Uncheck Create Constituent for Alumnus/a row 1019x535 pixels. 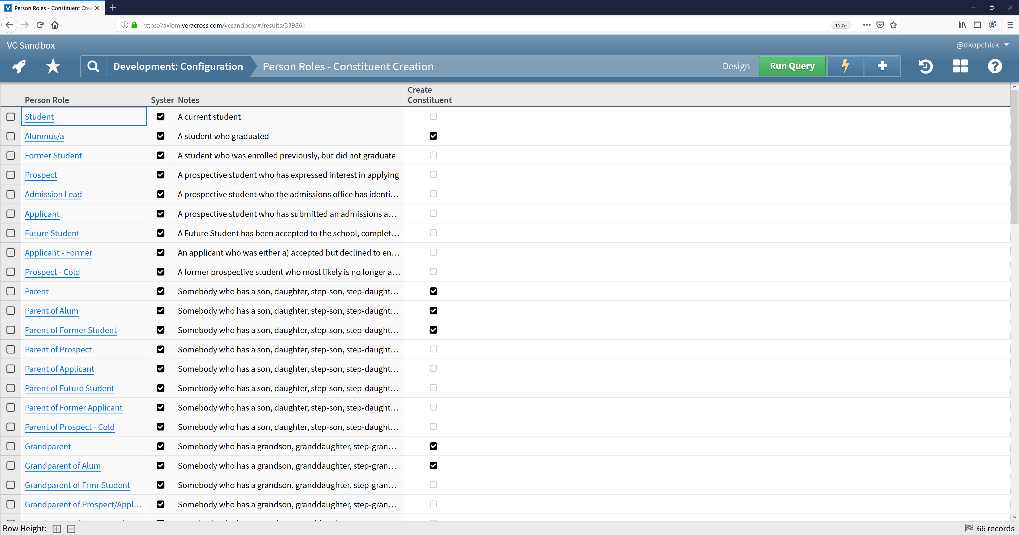[433, 136]
